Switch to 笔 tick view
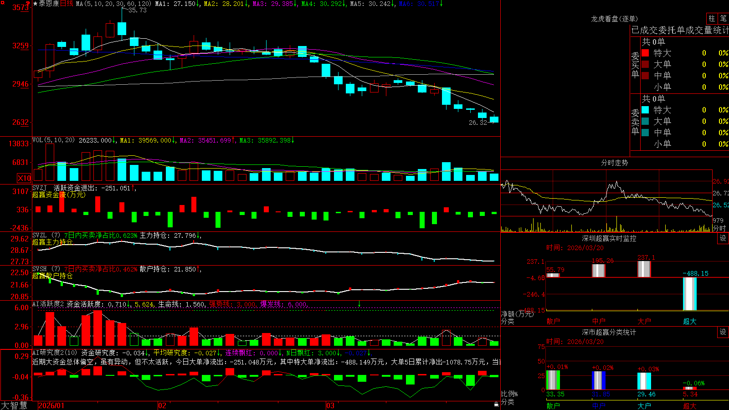Viewport: 729px width, 410px height. pos(723,19)
